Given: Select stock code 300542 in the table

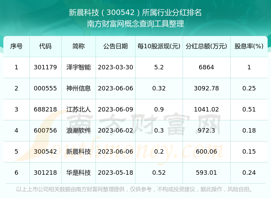Looking at the screenshot, I should pyautogui.click(x=45, y=152).
